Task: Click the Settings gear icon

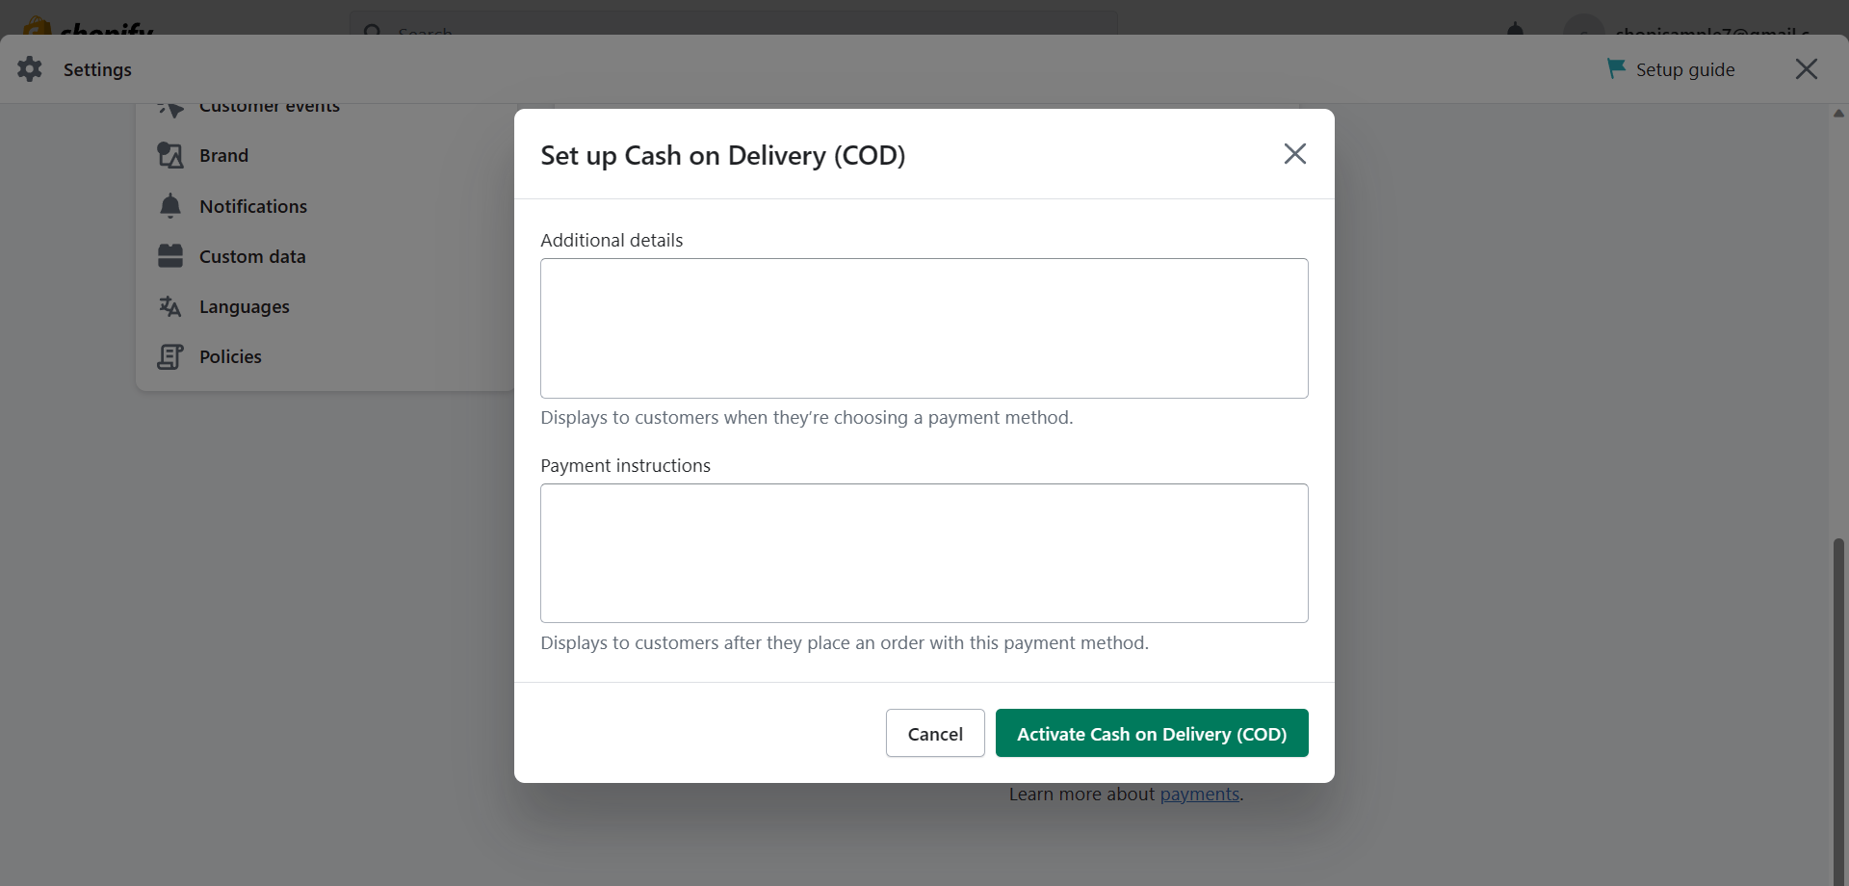Action: pos(30,69)
